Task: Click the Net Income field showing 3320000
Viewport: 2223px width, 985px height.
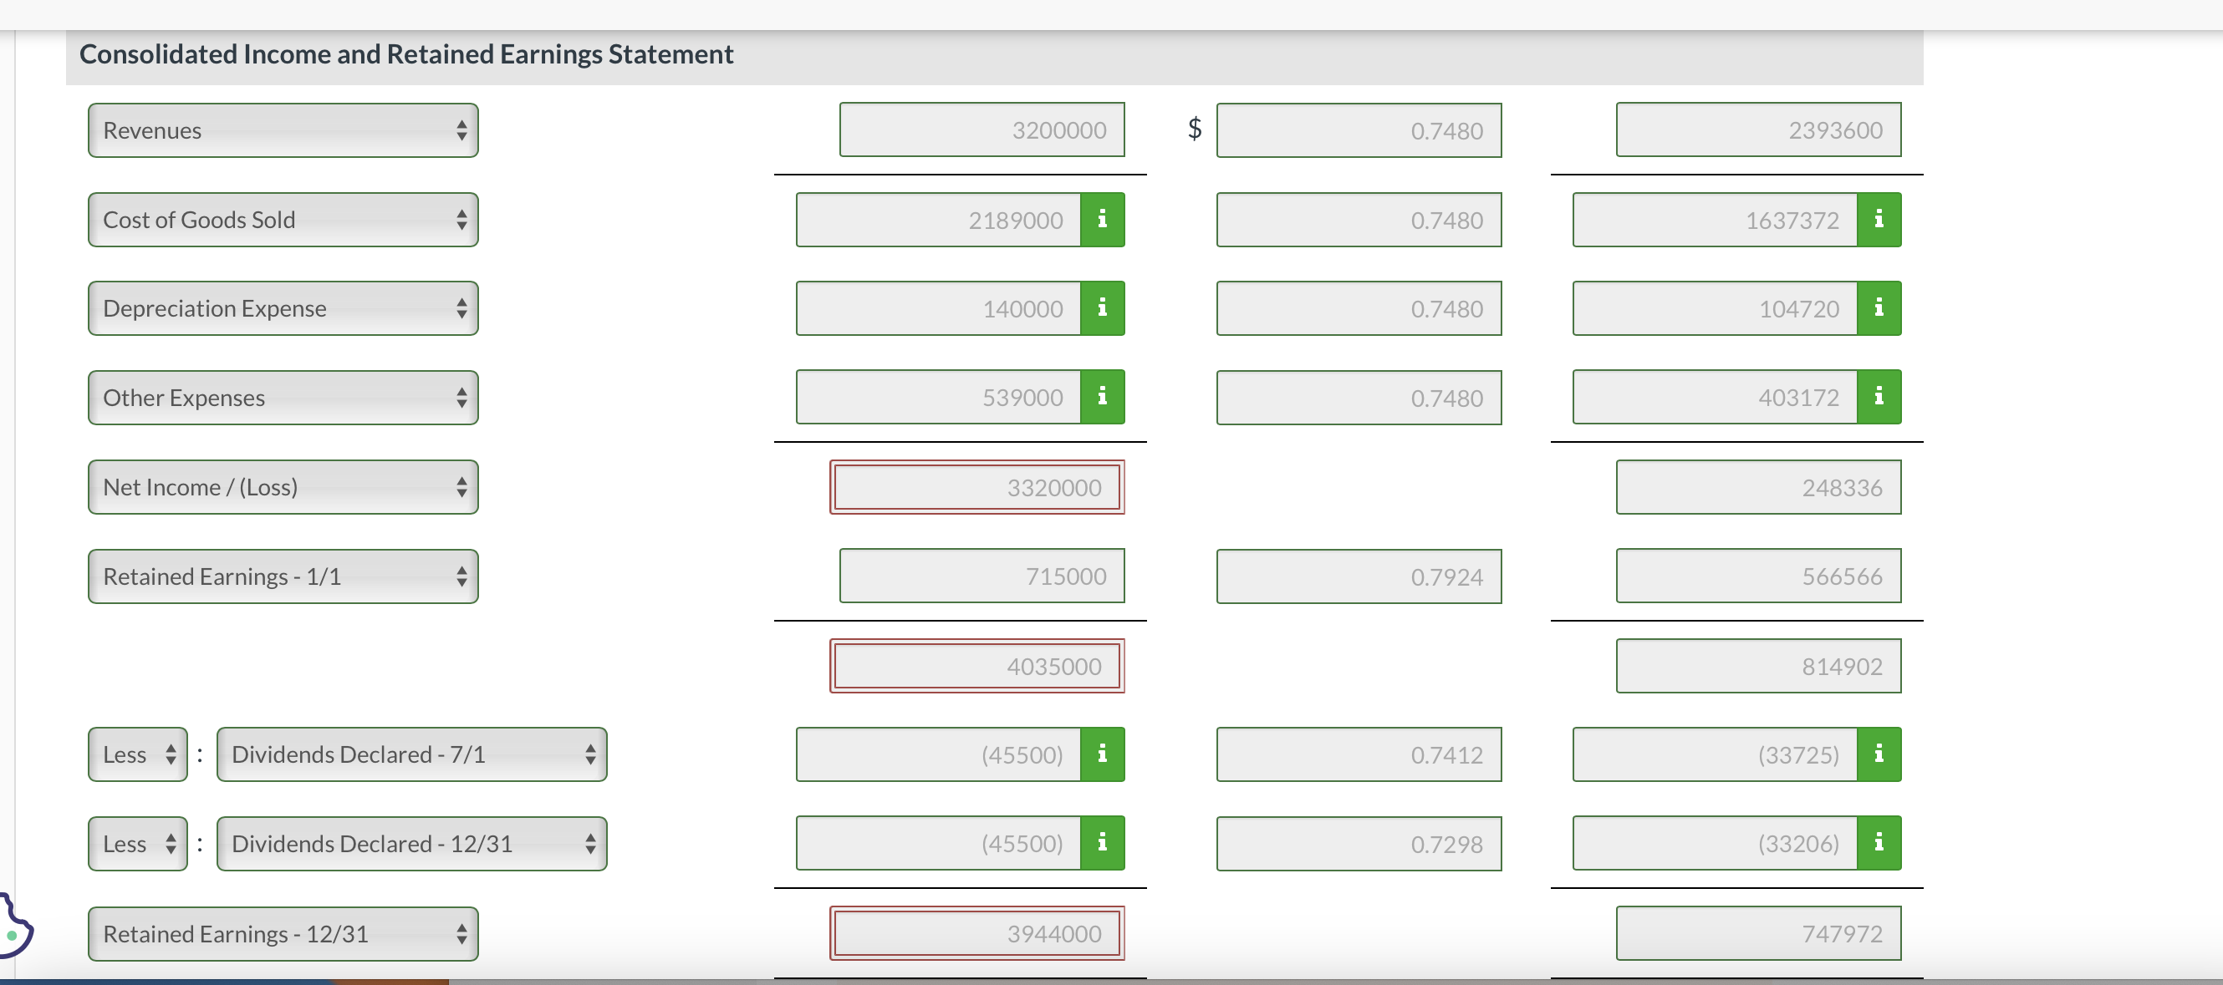Action: (976, 487)
